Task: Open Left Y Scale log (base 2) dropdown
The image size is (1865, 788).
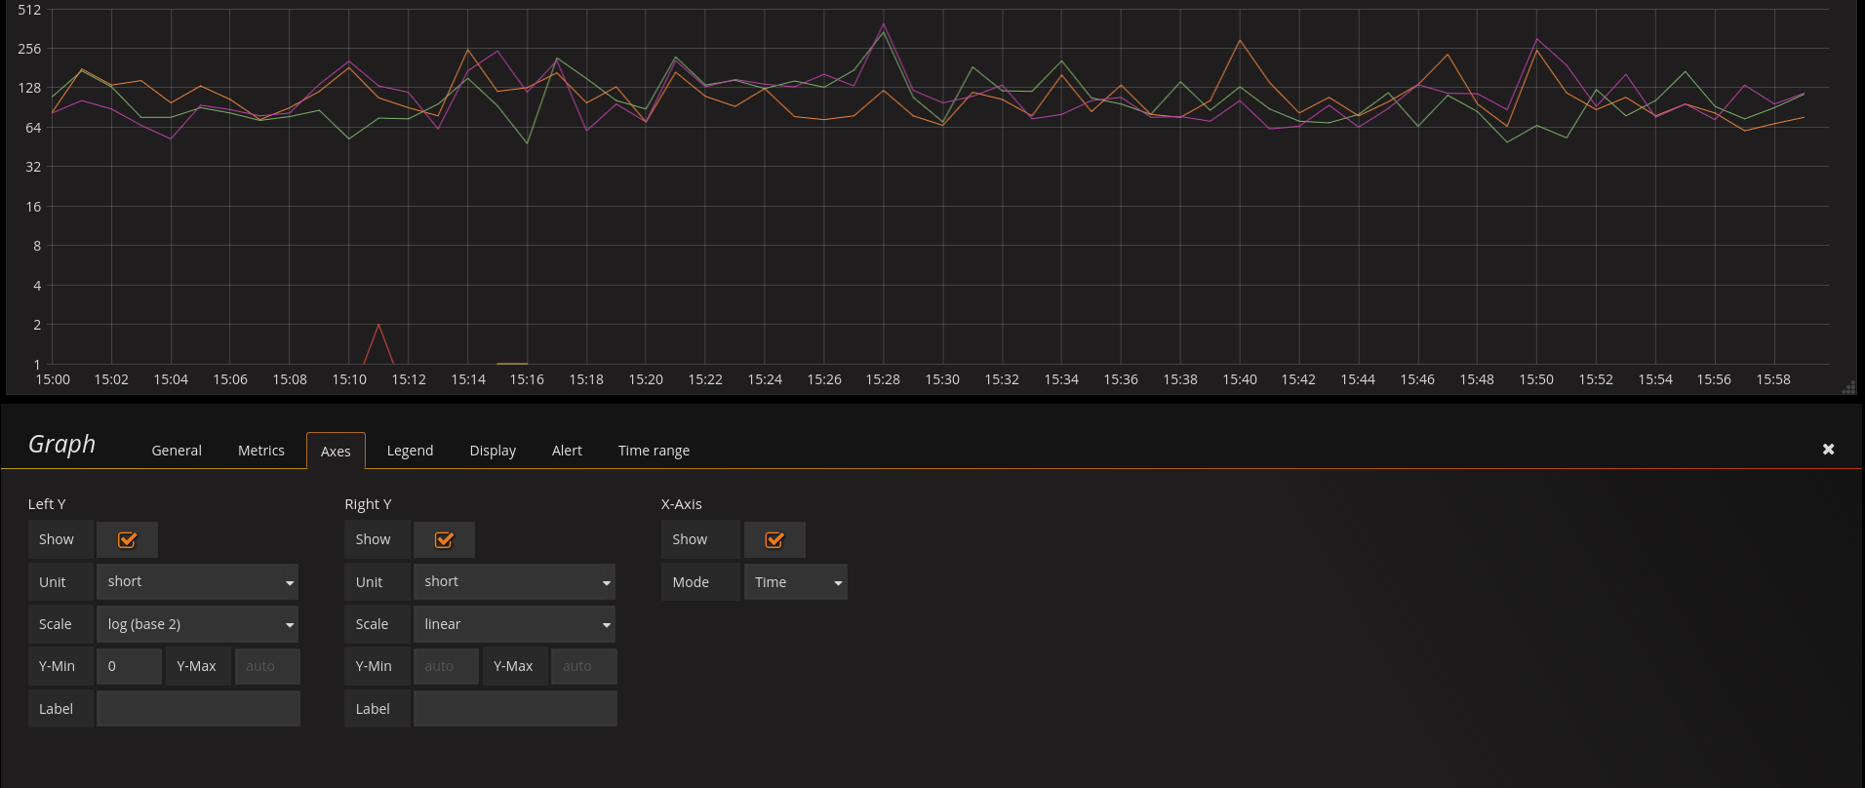Action: point(197,624)
